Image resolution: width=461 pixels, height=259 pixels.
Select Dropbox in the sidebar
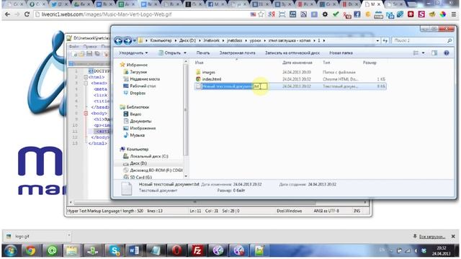click(138, 93)
